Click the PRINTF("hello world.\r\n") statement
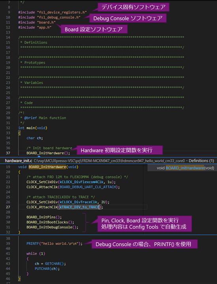Image resolution: width=217 pixels, height=284 pixels. [x=55, y=244]
